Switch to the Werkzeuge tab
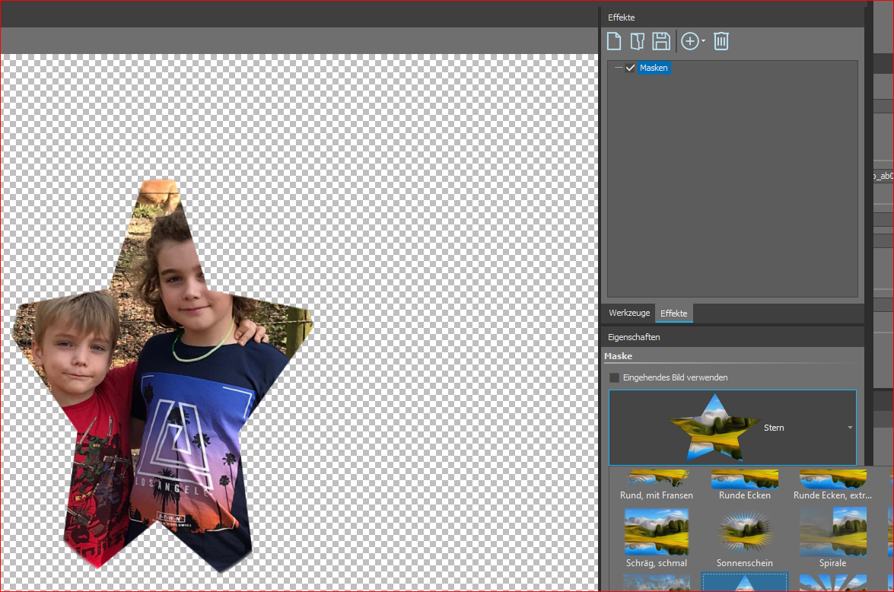This screenshot has height=592, width=894. coord(629,313)
